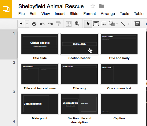This screenshot has width=147, height=126.
Task: Select the Zoom magnifier tool
Action: pos(77,24)
